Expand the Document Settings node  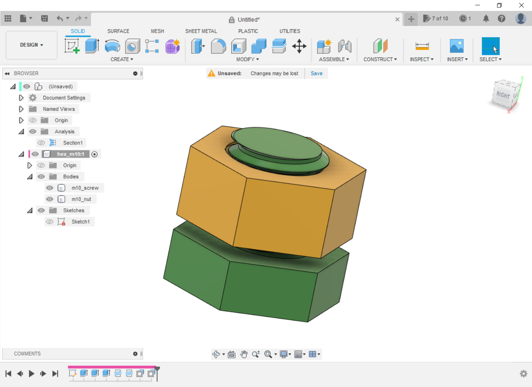click(21, 98)
